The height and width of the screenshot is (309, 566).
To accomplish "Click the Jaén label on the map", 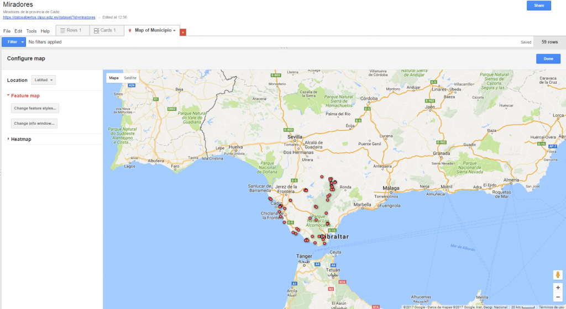I will click(x=430, y=107).
